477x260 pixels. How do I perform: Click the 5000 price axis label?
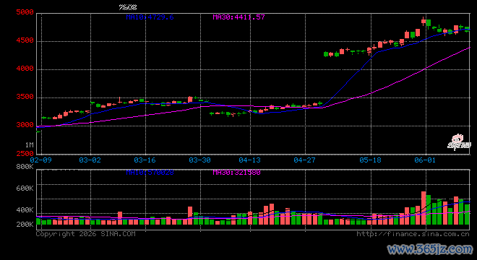(25, 12)
